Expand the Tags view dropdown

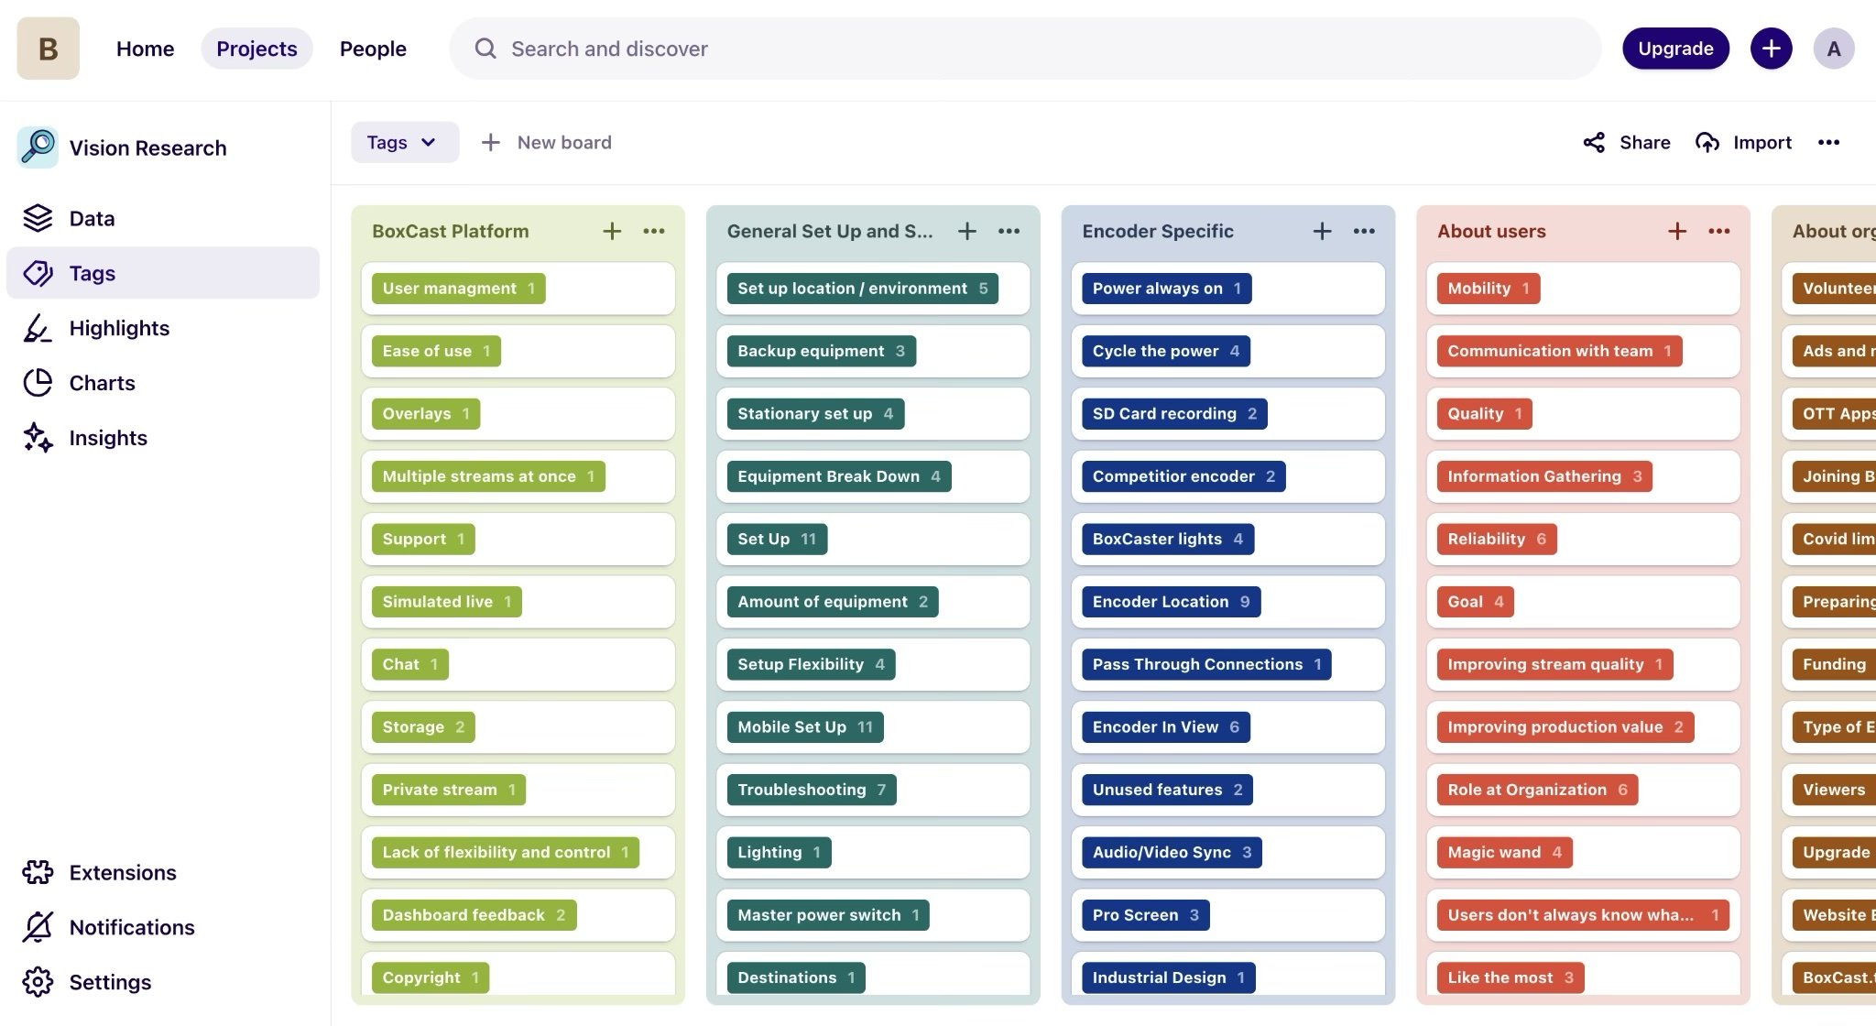click(404, 142)
